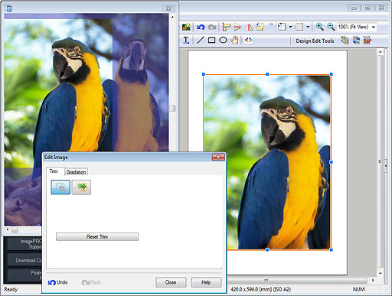Click the Ready status text
The height and width of the screenshot is (296, 392).
coord(11,289)
